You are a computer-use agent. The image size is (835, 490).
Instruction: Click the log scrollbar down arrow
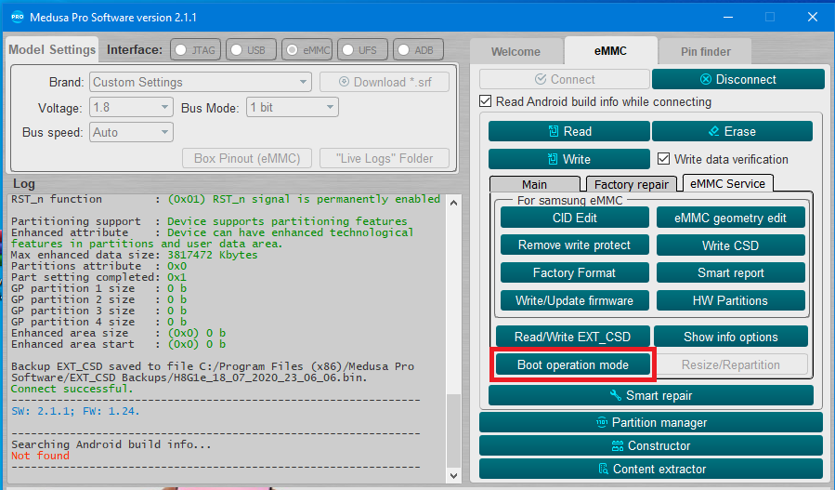point(453,476)
